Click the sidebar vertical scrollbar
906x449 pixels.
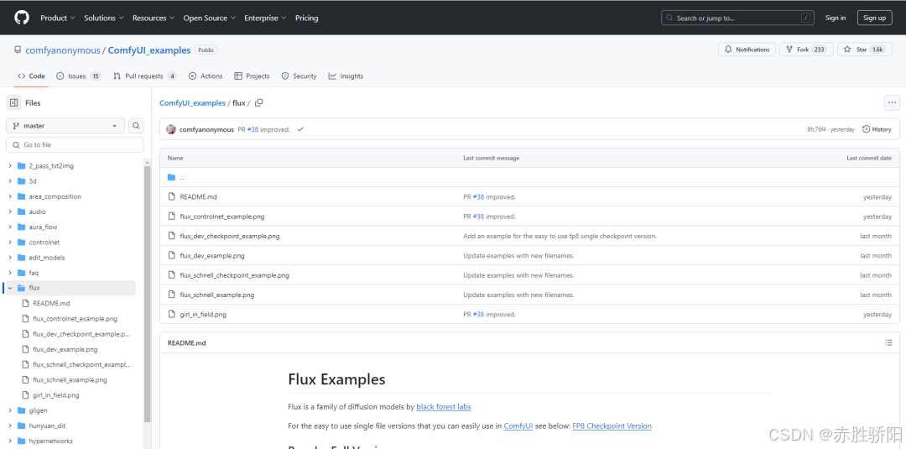tap(148, 292)
